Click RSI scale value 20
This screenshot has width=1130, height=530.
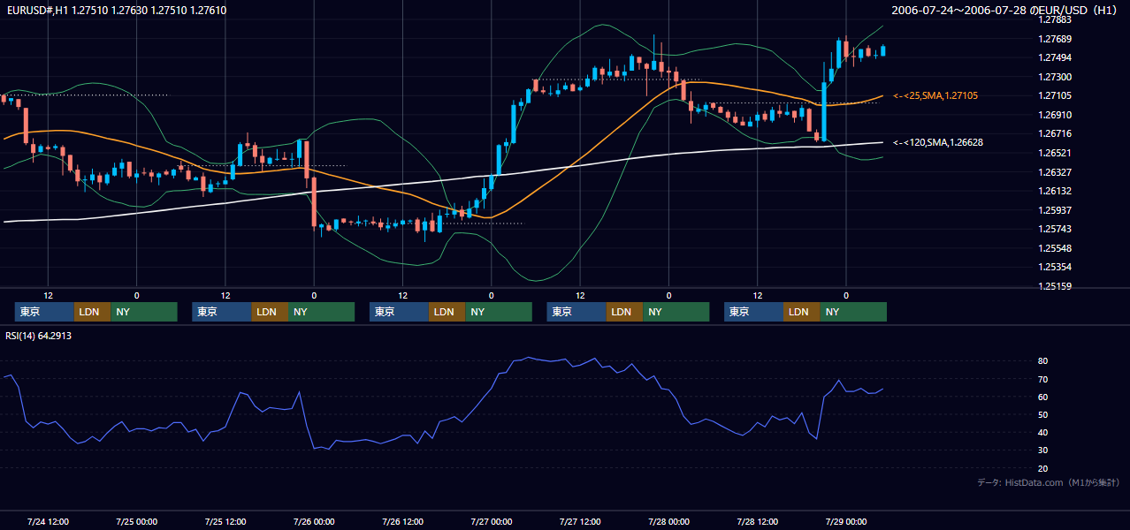[1043, 468]
